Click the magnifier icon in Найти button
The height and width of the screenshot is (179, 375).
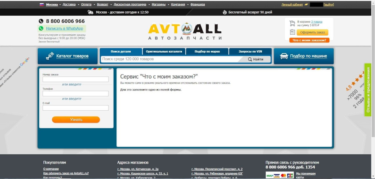point(250,59)
